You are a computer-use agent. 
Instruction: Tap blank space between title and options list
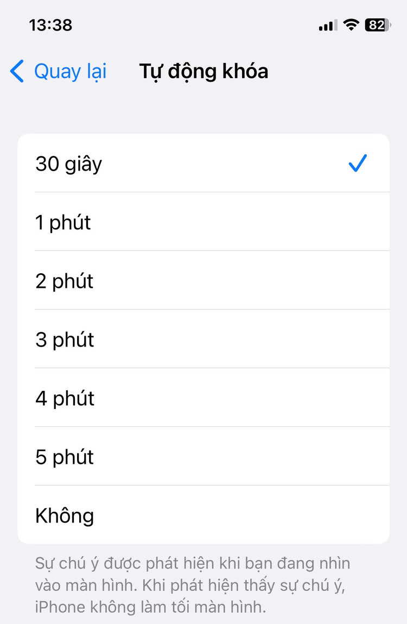click(x=203, y=111)
